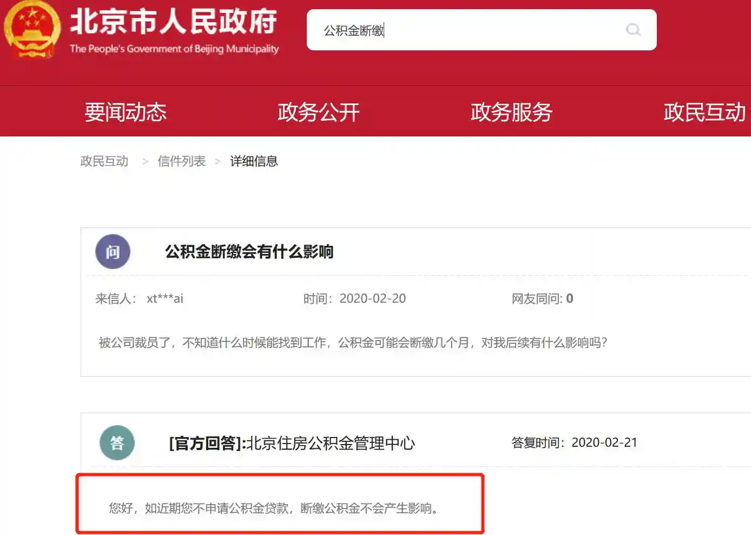Click the 信件列表 breadcrumb link

click(182, 161)
